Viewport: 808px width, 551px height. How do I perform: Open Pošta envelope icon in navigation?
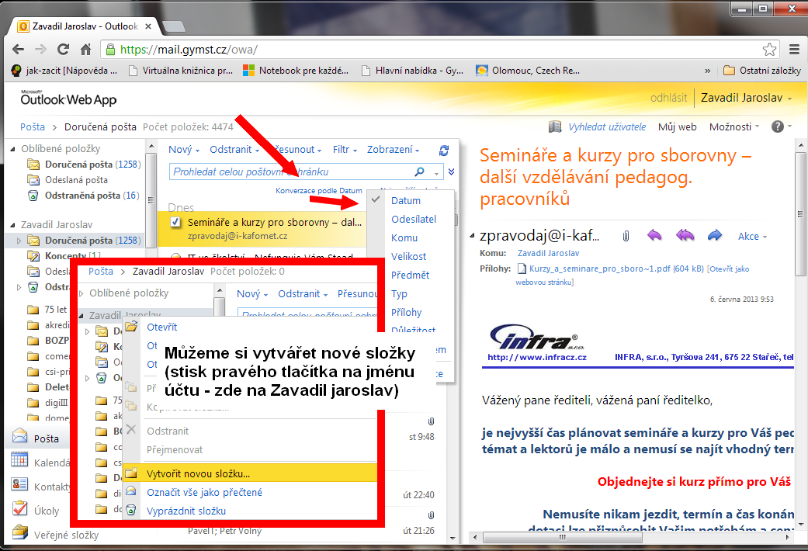pos(19,436)
